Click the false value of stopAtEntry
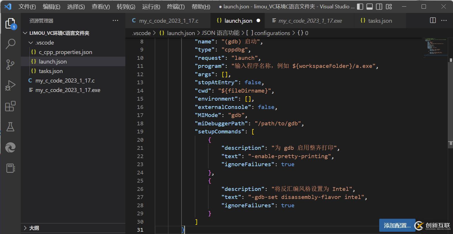Screen dimensions: 453x234 tap(253, 82)
